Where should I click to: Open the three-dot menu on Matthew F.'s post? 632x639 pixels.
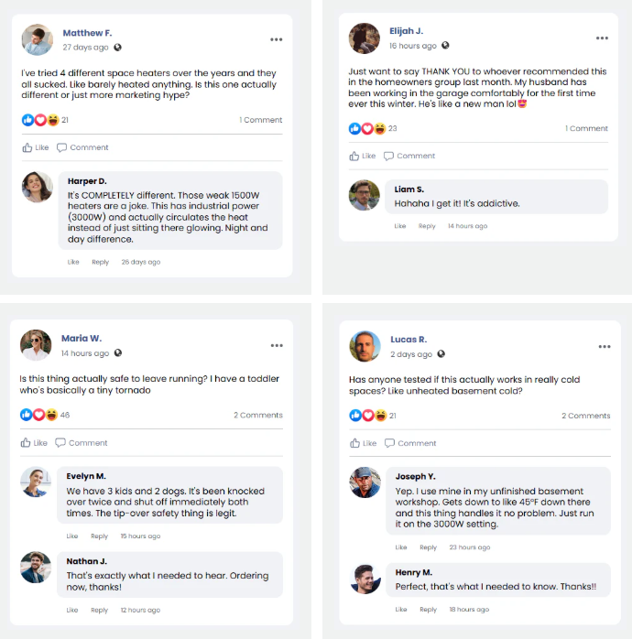pyautogui.click(x=276, y=39)
